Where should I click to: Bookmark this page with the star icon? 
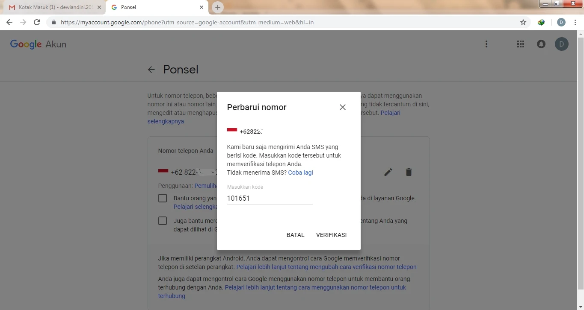click(x=523, y=22)
